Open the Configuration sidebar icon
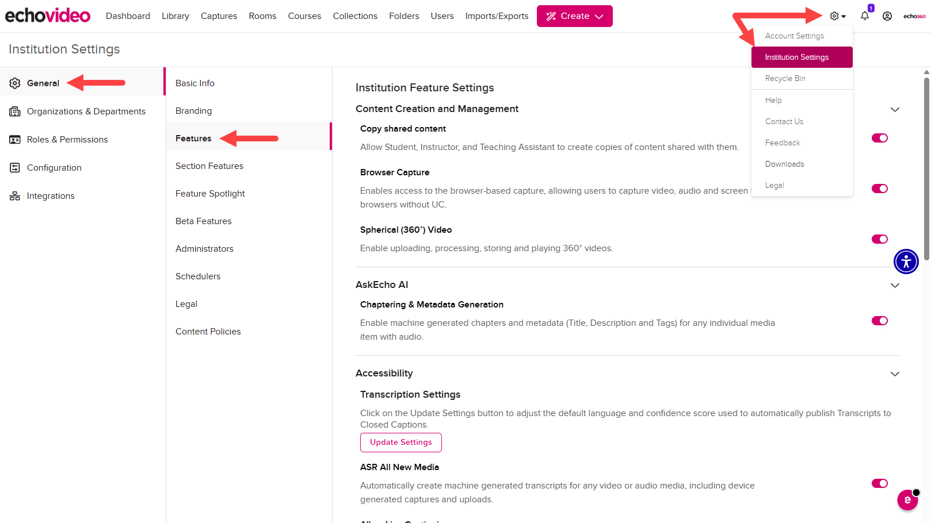931x523 pixels. [x=15, y=167]
